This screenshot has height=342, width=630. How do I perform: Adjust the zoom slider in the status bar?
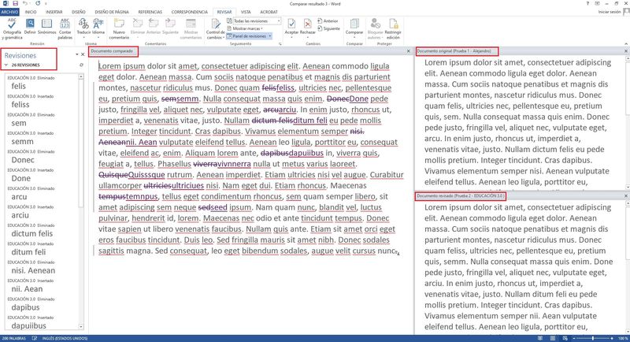pos(593,338)
